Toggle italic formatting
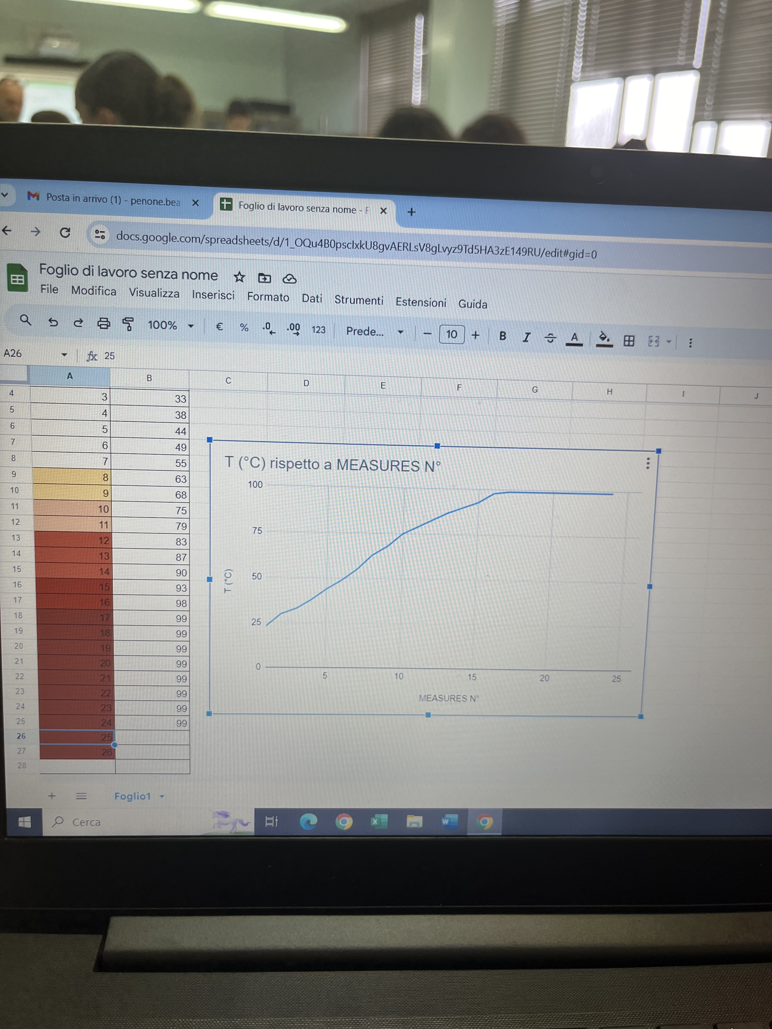 (526, 337)
